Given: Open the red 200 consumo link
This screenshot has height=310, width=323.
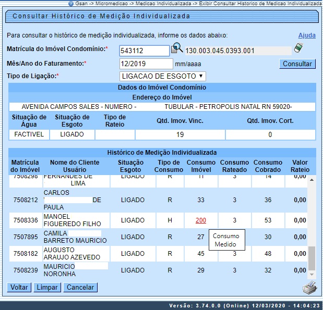Looking at the screenshot, I should click(200, 220).
